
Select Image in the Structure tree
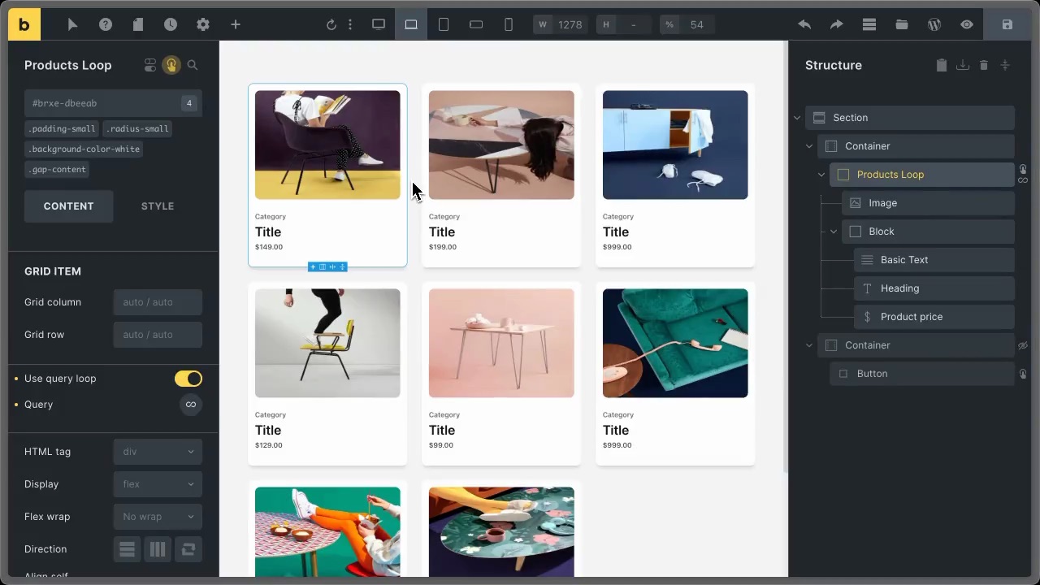[928, 203]
